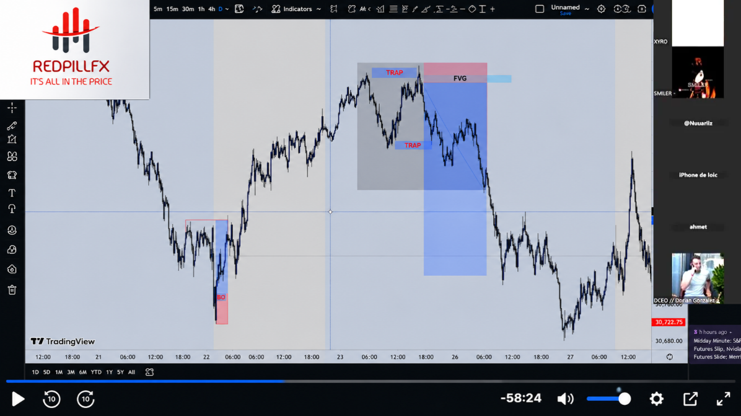Screen dimensions: 741x416
Task: Switch to the 1h timeframe
Action: tap(201, 9)
